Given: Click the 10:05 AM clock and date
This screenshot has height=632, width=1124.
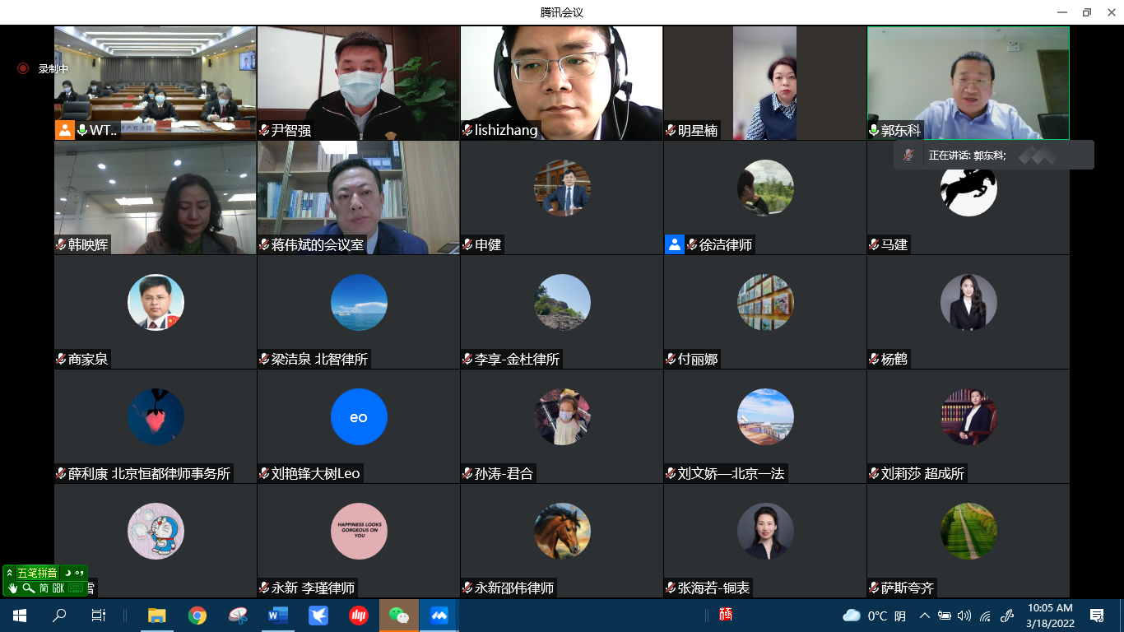Looking at the screenshot, I should coord(1050,615).
